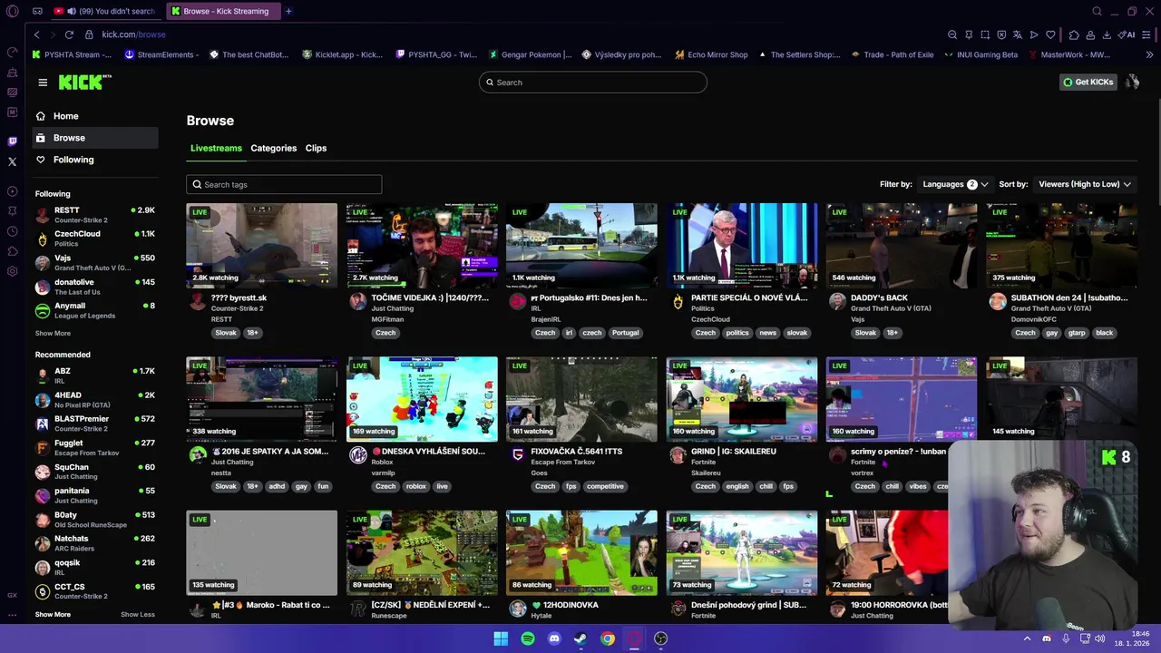Viewport: 1161px width, 653px height.
Task: Open RESTT channel in Following list
Action: click(x=94, y=215)
